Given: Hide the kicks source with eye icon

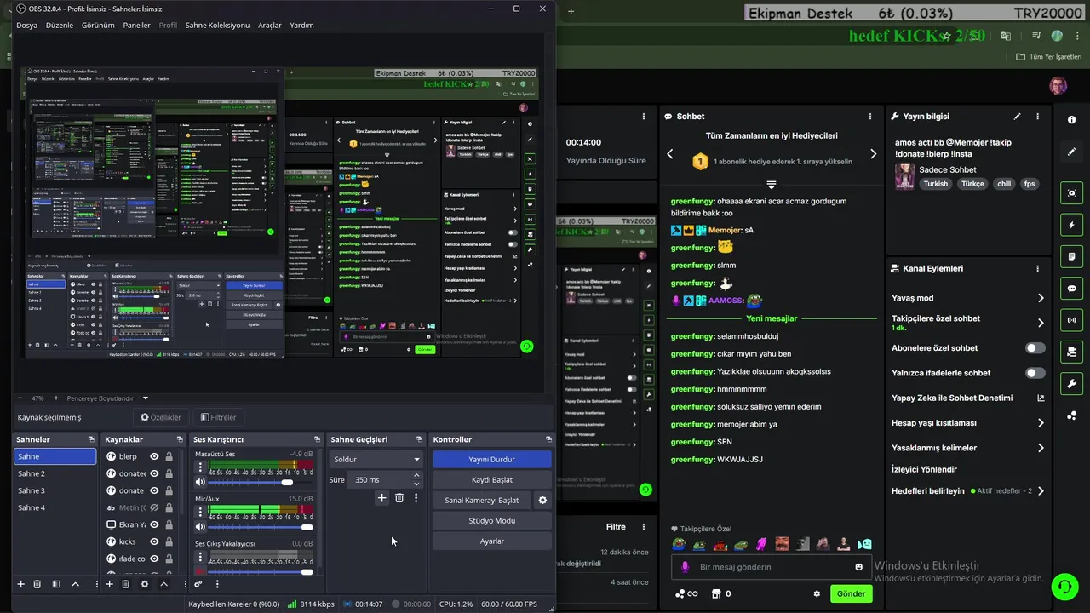Looking at the screenshot, I should click(x=154, y=541).
